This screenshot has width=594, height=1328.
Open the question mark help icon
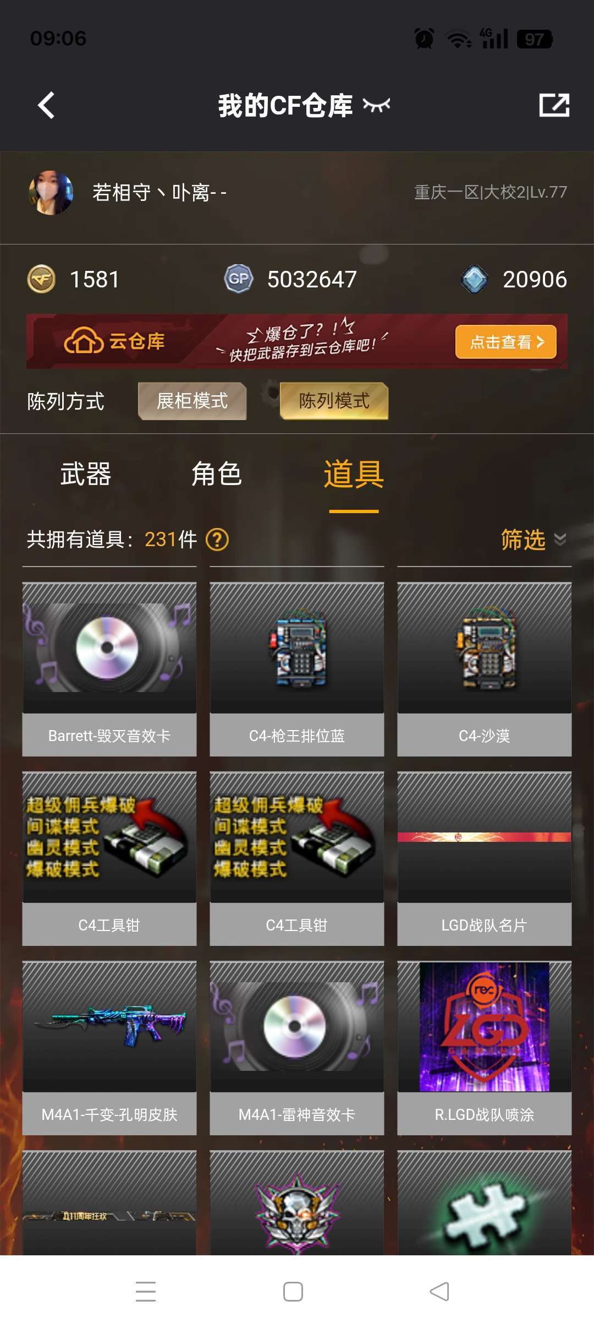(217, 540)
